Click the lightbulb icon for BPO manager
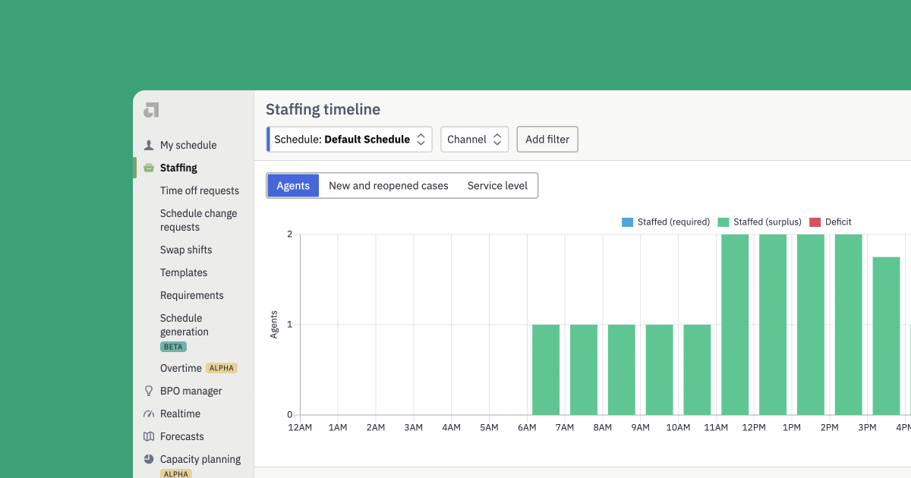911x478 pixels. click(147, 391)
